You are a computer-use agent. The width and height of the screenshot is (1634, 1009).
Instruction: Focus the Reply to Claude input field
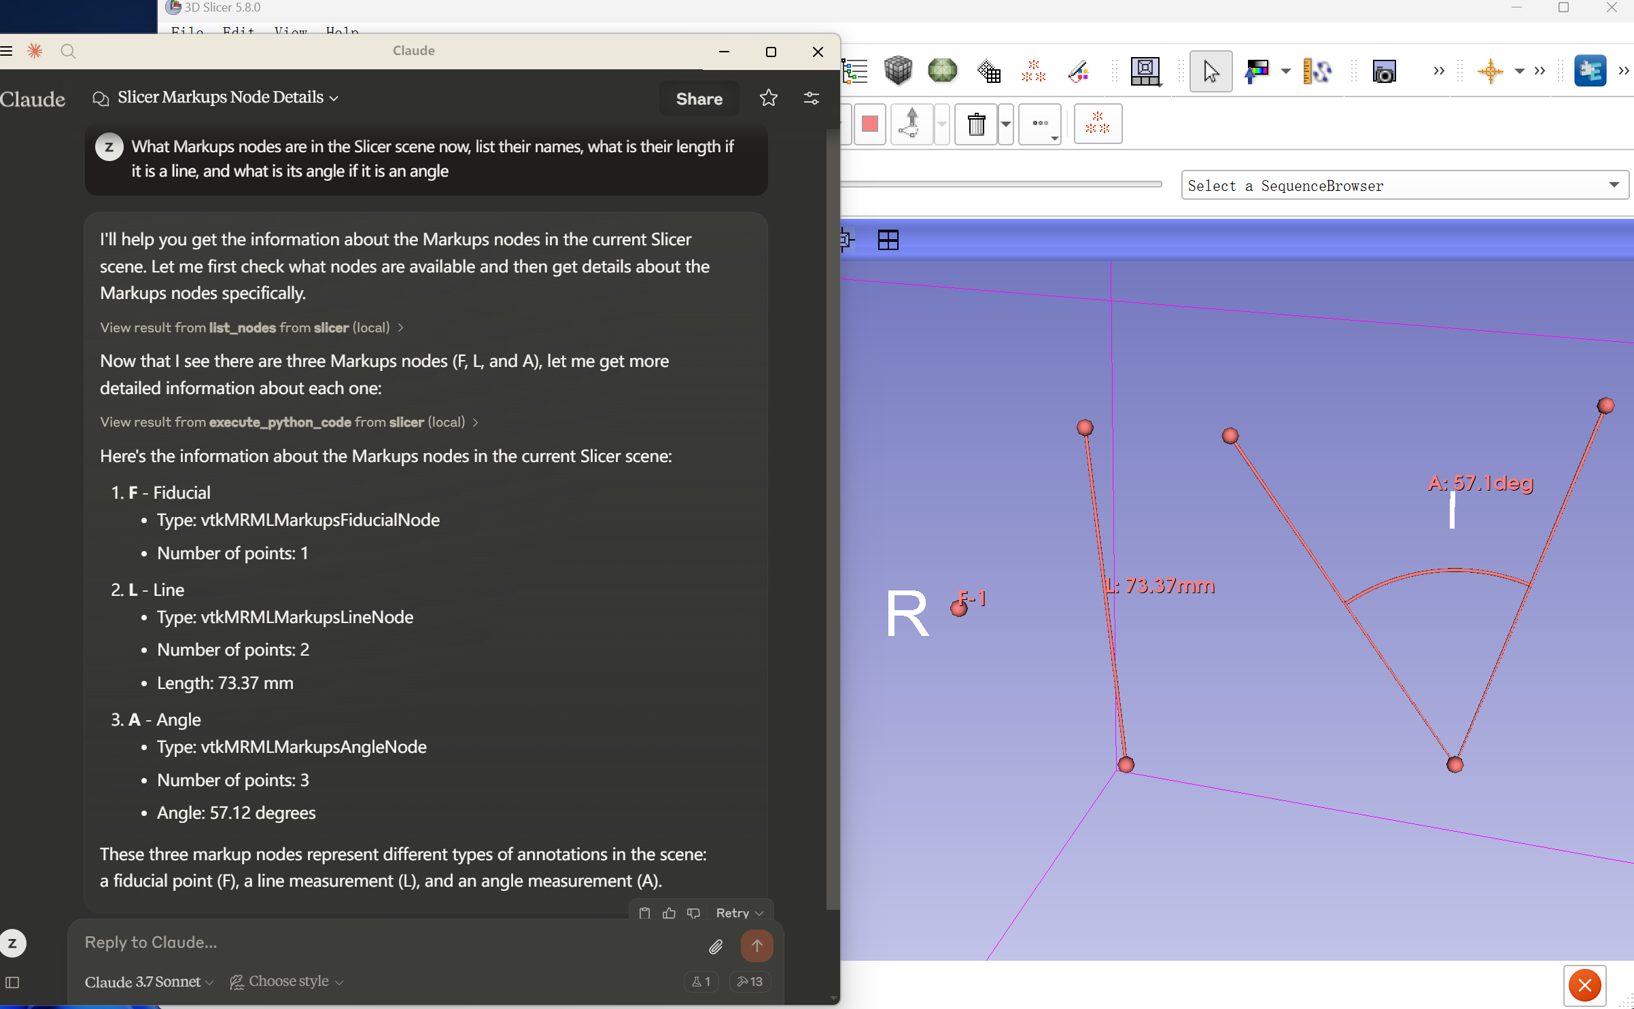[x=387, y=943]
